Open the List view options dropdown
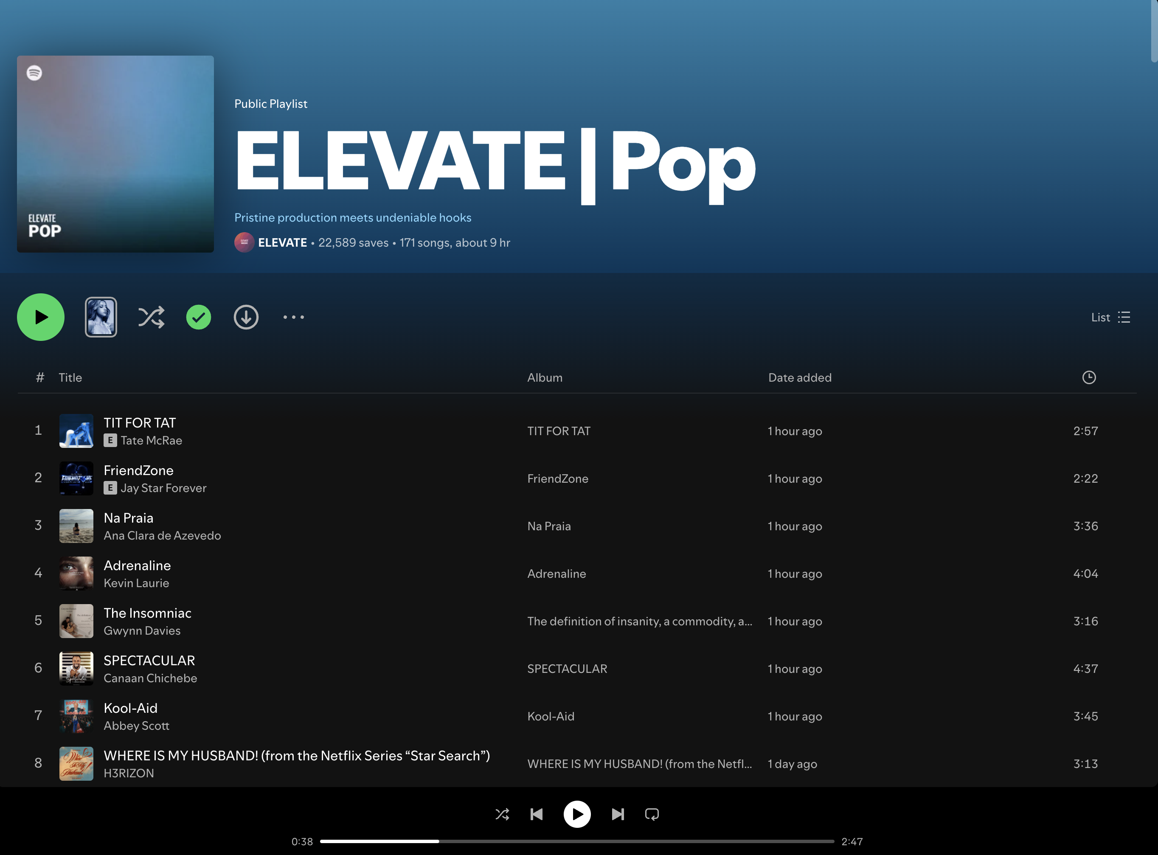The height and width of the screenshot is (855, 1158). tap(1110, 317)
